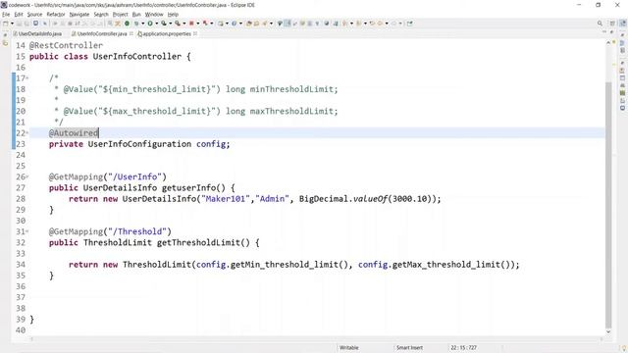Image resolution: width=628 pixels, height=353 pixels.
Task: Click the Open Perspective icon
Action: [612, 24]
